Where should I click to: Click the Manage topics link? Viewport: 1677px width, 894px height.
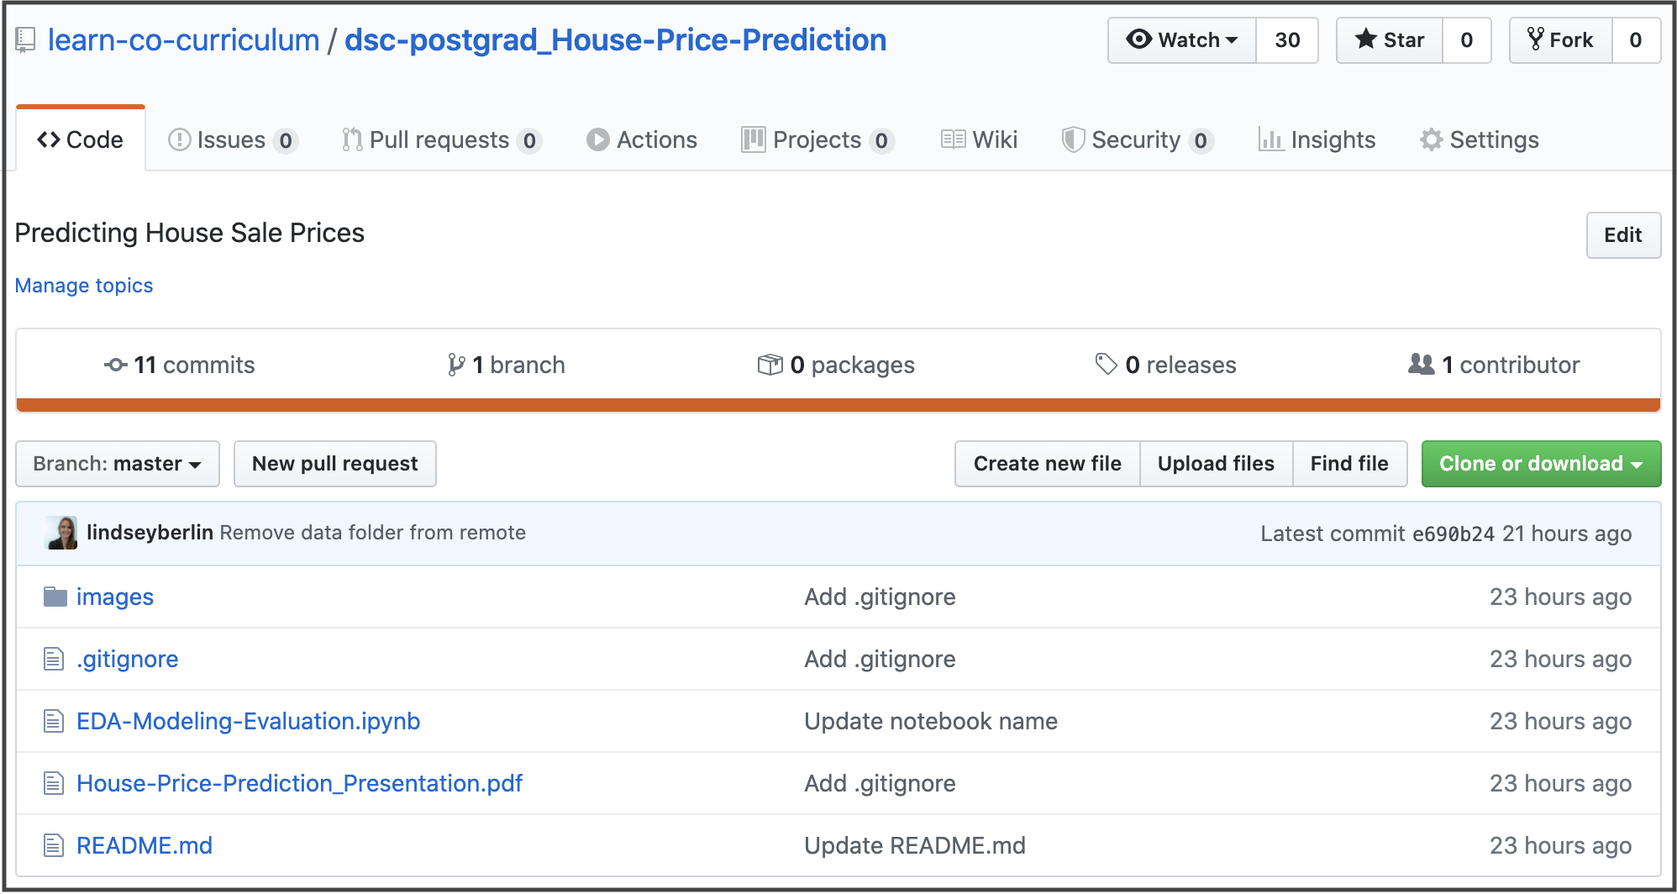point(84,286)
